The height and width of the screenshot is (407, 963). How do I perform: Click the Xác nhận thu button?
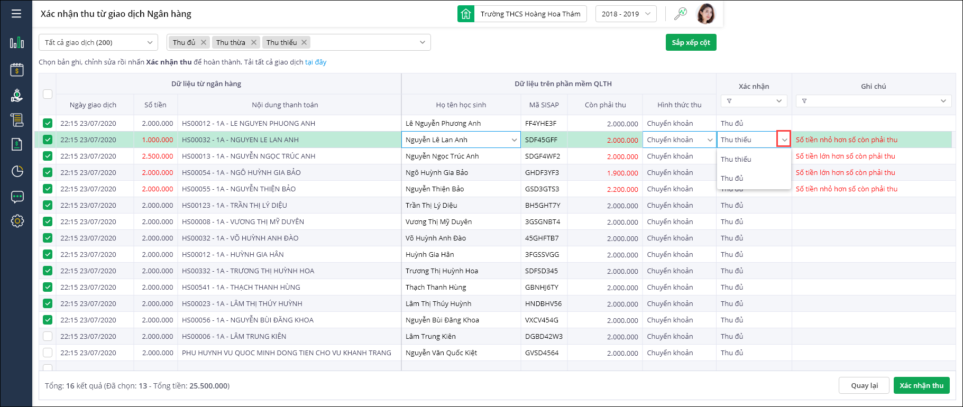pos(921,385)
